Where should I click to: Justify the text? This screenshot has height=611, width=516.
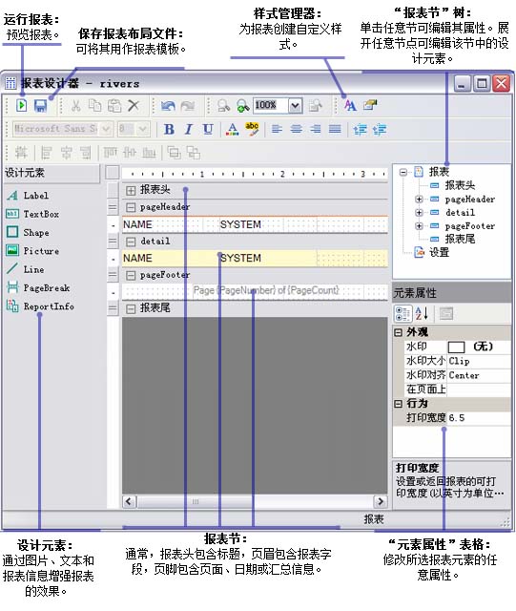335,129
